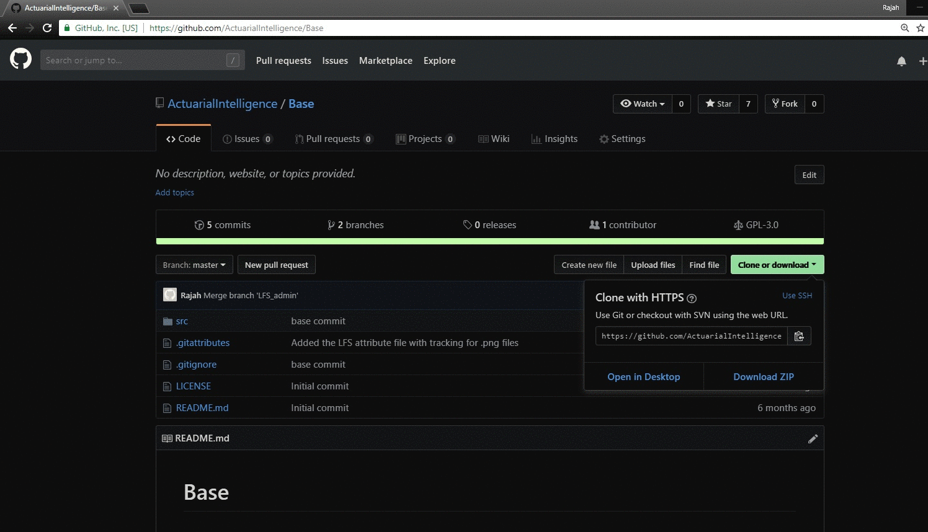928x532 pixels.
Task: Click the zoom magnifier icon in address bar
Action: pyautogui.click(x=905, y=28)
